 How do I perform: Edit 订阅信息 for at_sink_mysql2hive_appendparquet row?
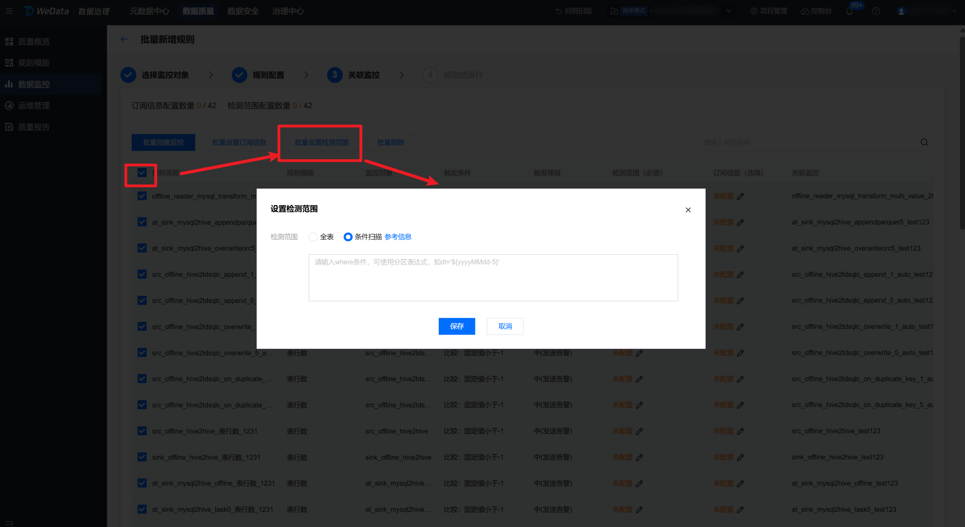point(740,223)
